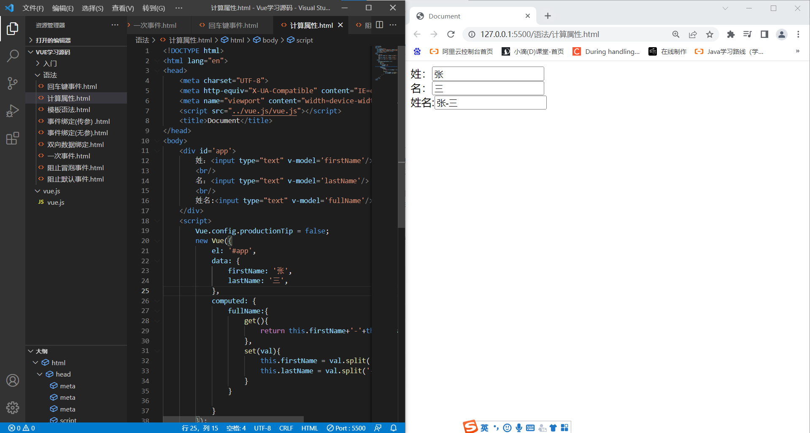Open the 阿里云控制台首页 bookmark
Viewport: 810px width, 433px height.
pyautogui.click(x=461, y=51)
